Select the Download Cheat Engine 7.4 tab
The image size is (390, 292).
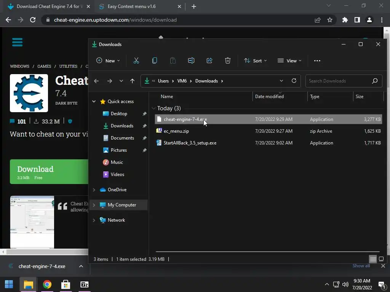(48, 6)
